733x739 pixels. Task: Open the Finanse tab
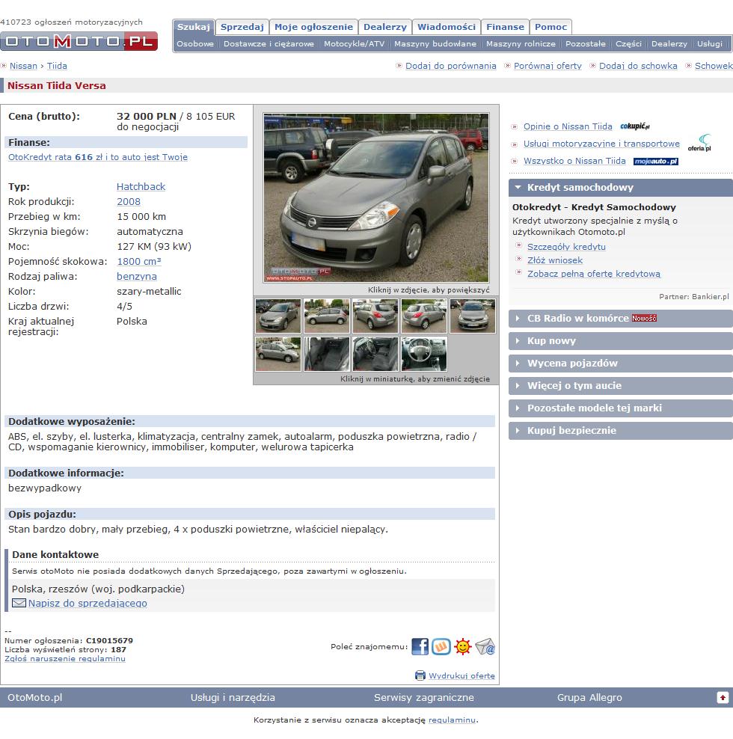(506, 27)
